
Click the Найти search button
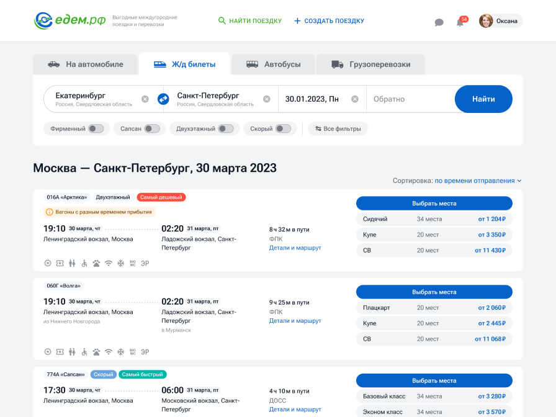(483, 99)
